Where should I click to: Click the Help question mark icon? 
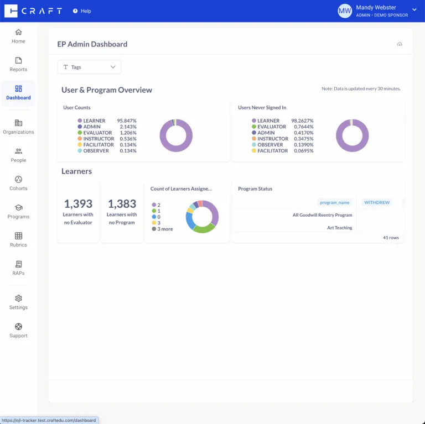coord(75,11)
